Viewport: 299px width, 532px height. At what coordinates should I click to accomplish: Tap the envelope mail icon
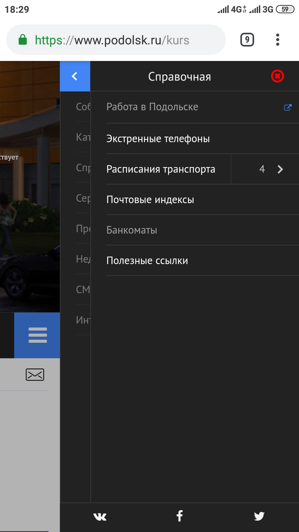35,375
